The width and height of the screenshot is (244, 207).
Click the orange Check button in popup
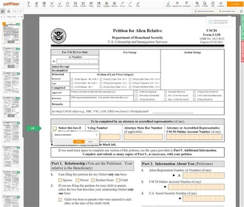[79, 142]
